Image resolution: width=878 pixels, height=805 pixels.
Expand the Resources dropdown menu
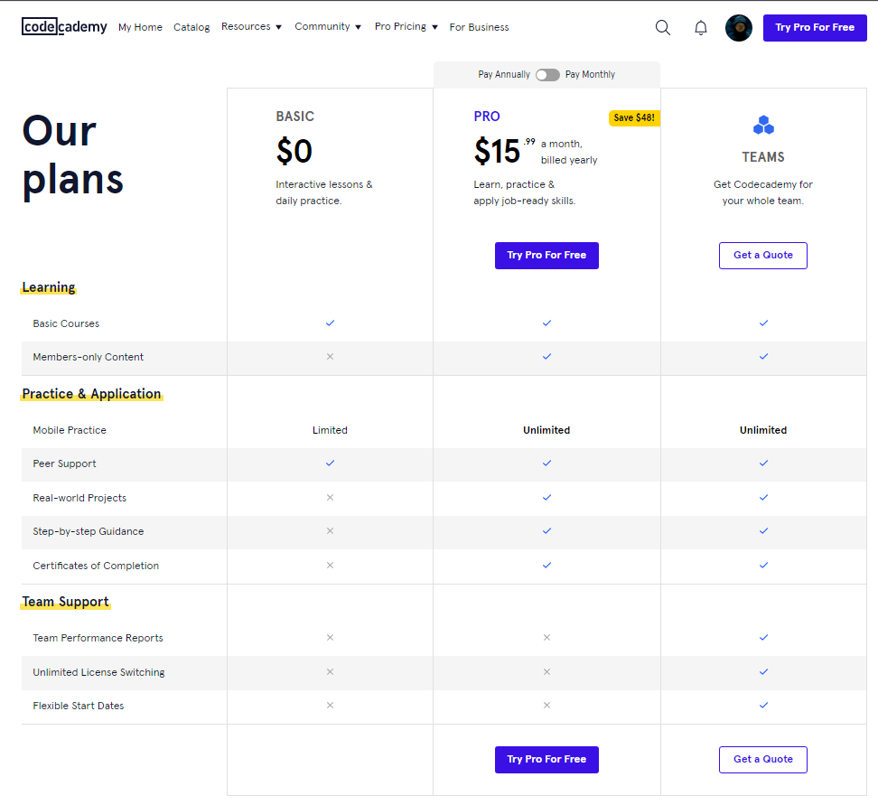tap(251, 27)
